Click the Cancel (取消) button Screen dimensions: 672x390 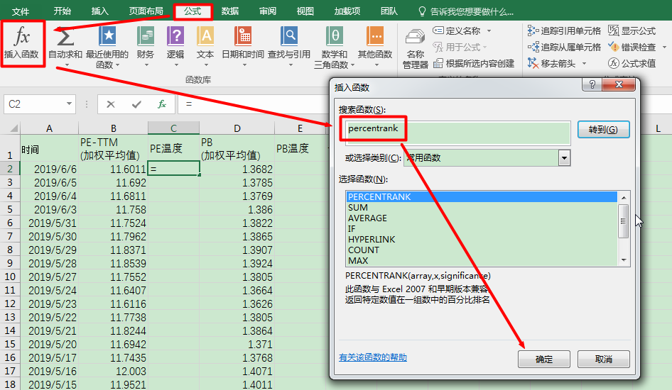[x=603, y=360]
